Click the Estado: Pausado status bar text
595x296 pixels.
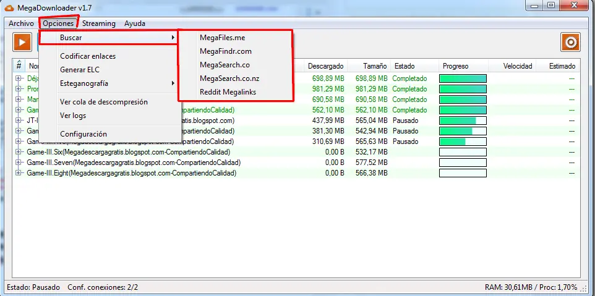click(33, 287)
